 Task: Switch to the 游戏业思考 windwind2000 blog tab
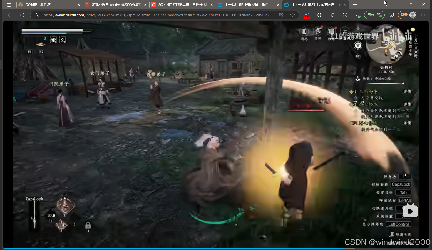[116, 5]
